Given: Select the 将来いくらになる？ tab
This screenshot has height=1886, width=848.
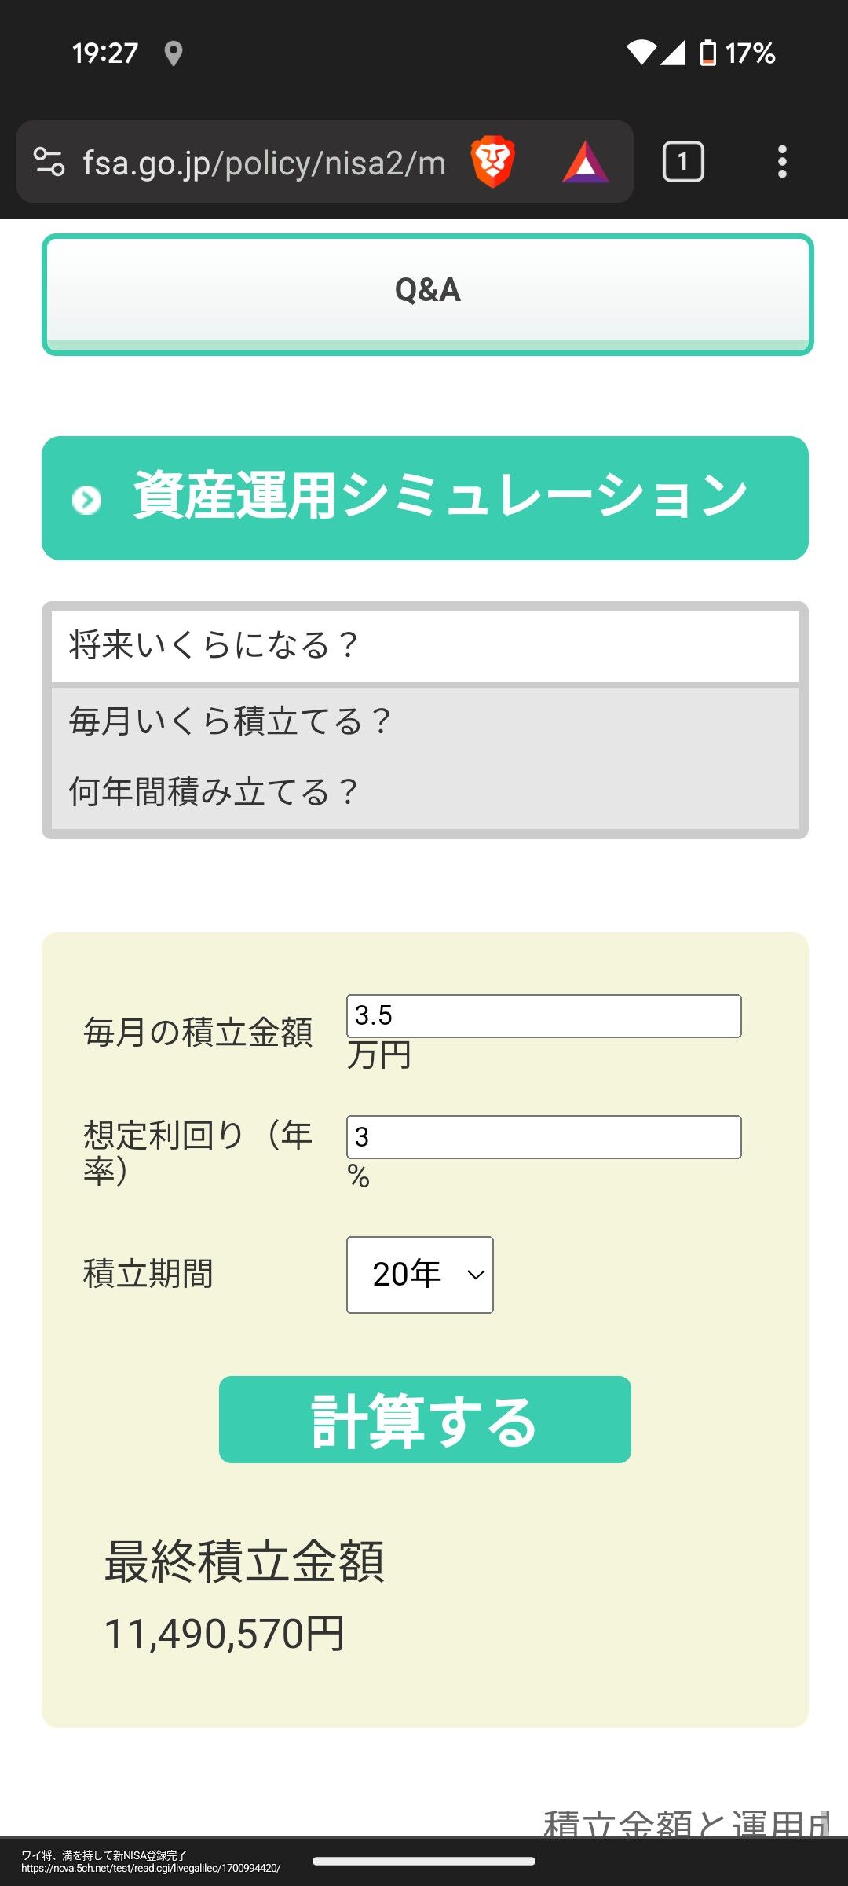Looking at the screenshot, I should point(425,646).
